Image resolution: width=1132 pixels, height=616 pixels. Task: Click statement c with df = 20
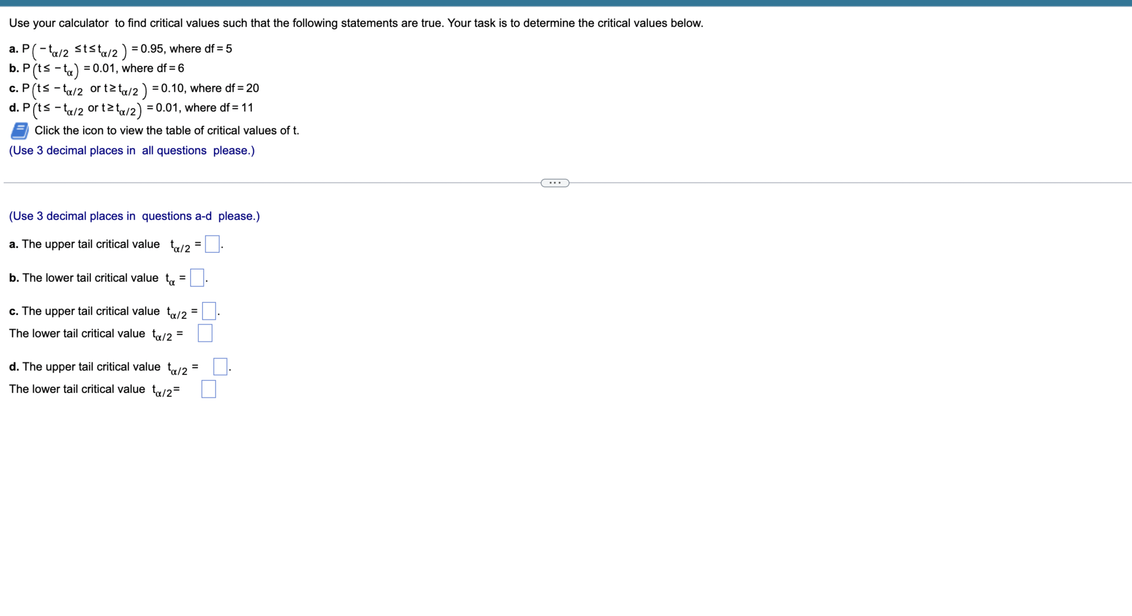click(134, 88)
